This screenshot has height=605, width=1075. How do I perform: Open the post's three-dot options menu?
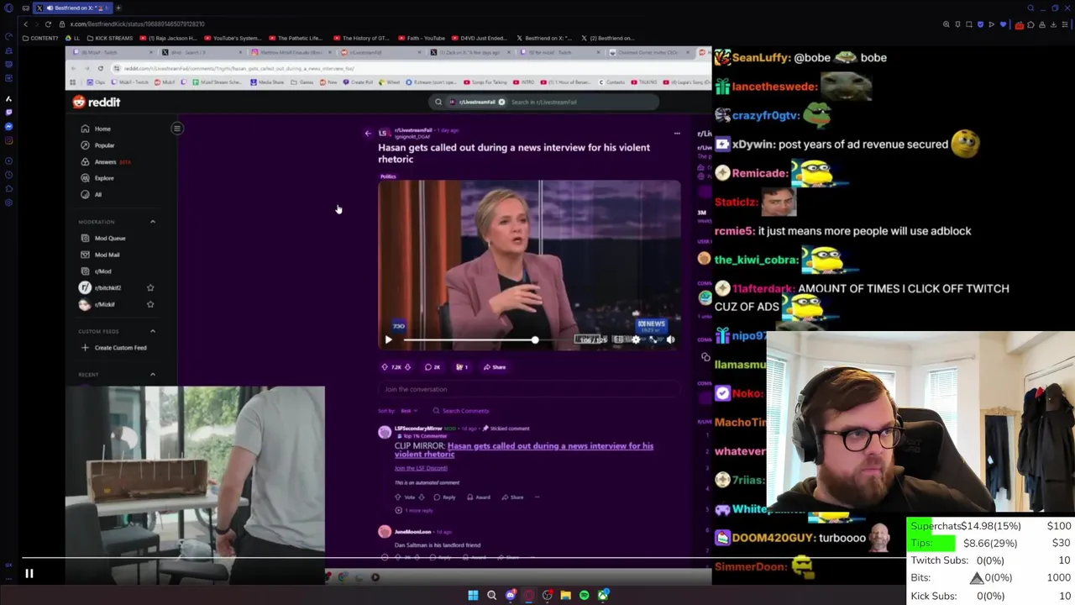tap(677, 133)
